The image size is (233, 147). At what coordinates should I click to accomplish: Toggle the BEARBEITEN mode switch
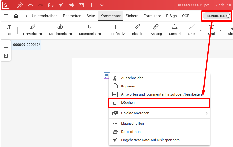point(217,16)
